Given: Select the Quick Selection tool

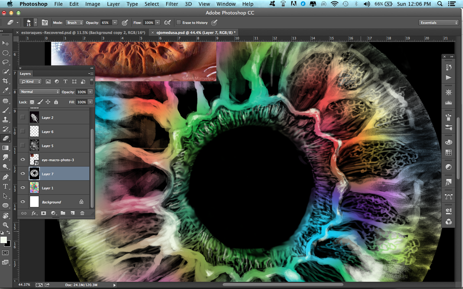Looking at the screenshot, I should pos(5,72).
